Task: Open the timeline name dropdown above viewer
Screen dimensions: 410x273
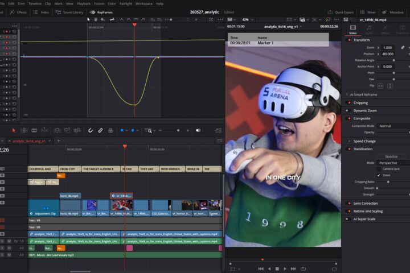Action: tap(283, 27)
